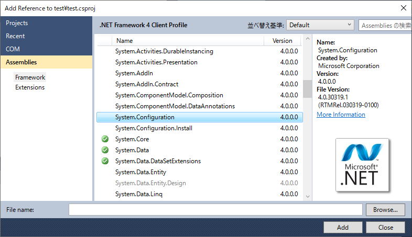Select the System.AddIn row
This screenshot has width=412, height=237.
point(200,73)
